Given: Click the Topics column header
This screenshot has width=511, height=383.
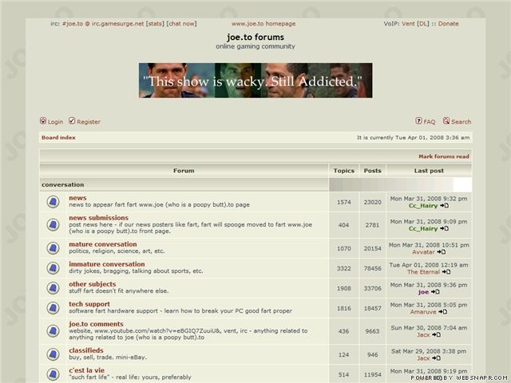Looking at the screenshot, I should [x=344, y=171].
